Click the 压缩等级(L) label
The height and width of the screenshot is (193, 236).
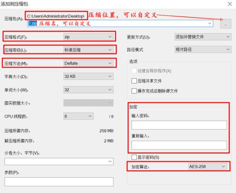point(16,50)
